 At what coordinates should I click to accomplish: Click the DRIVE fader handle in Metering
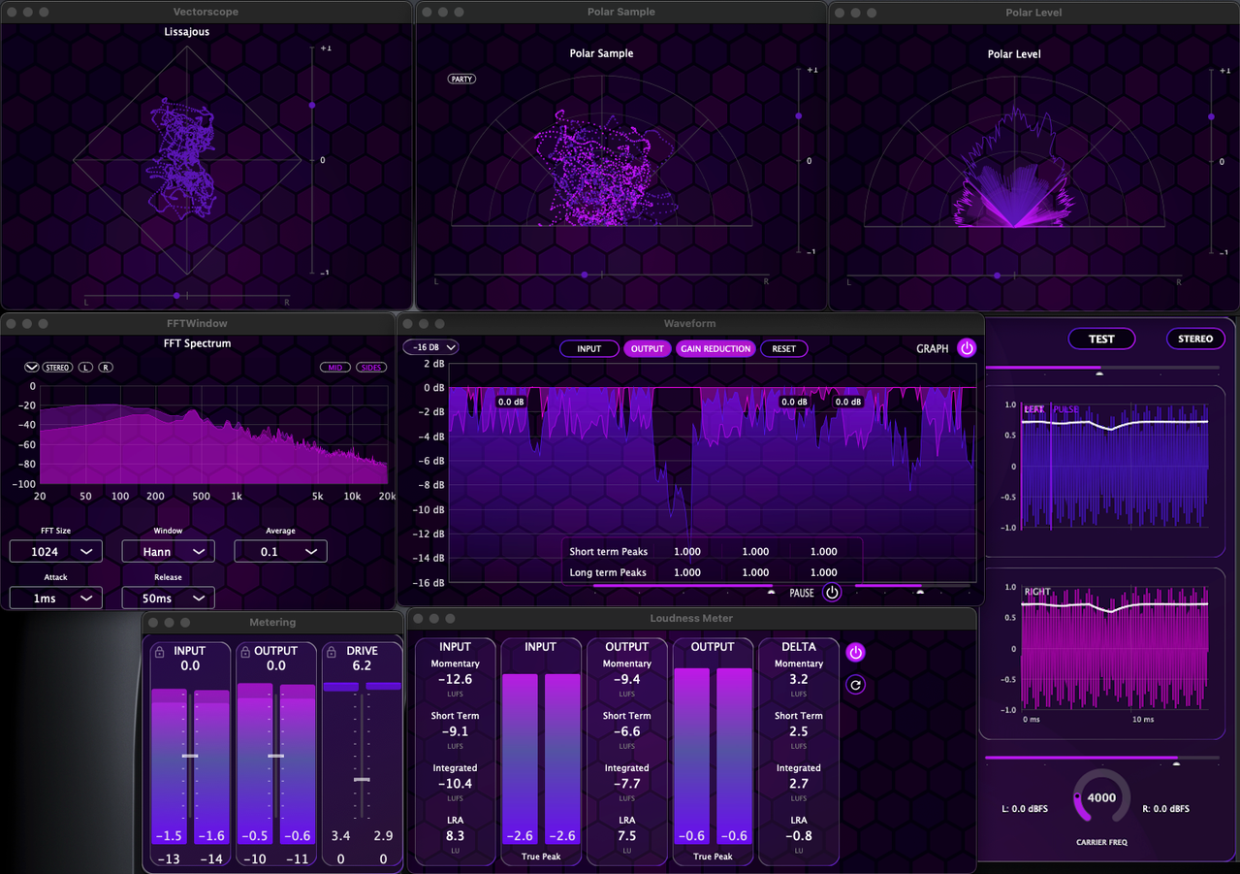[x=362, y=779]
